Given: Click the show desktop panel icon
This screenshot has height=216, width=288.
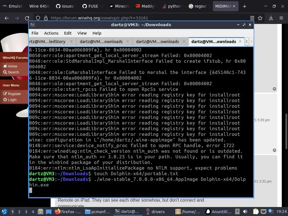Looking at the screenshot, I should [x=49, y=211].
